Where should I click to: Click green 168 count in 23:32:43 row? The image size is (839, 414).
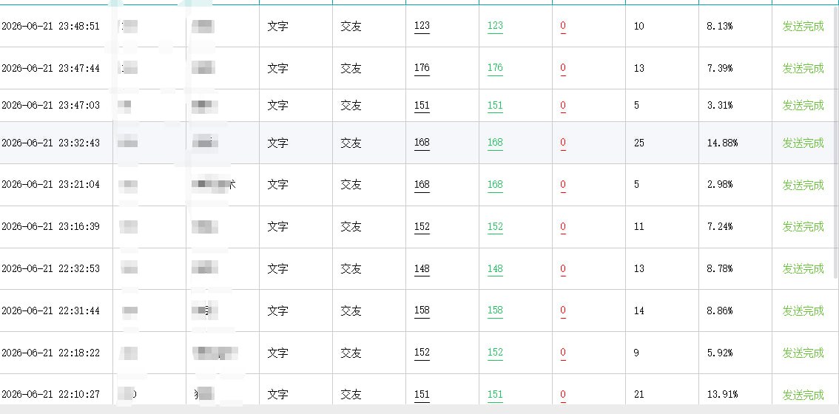pyautogui.click(x=495, y=143)
